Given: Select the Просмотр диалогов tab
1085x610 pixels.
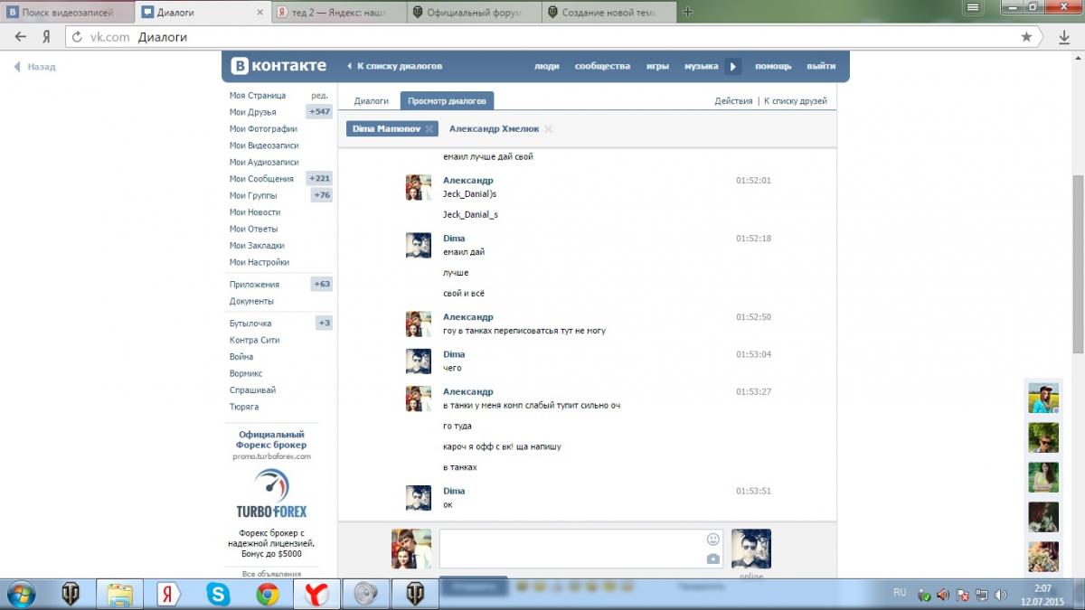Looking at the screenshot, I should coord(448,101).
